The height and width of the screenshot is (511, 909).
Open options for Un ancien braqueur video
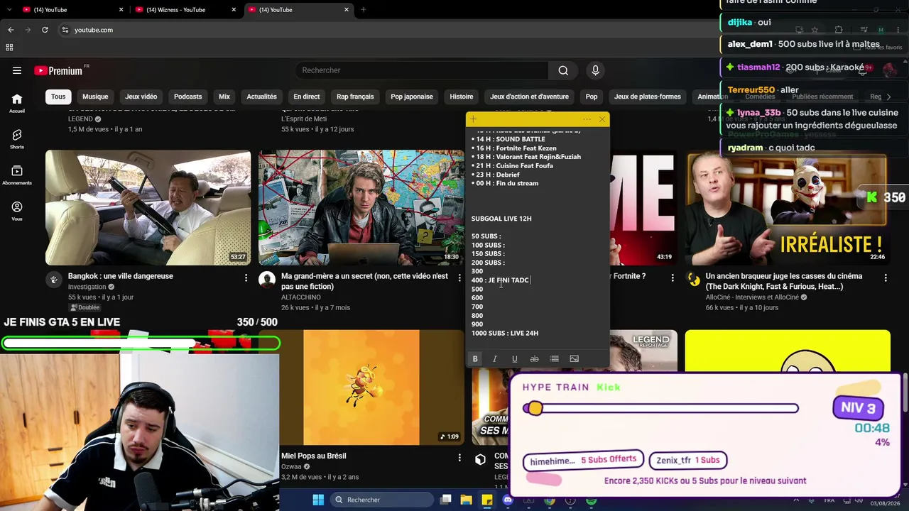coord(886,278)
